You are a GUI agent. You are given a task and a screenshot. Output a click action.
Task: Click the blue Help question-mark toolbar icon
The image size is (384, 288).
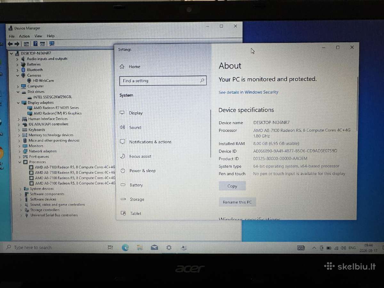35,44
